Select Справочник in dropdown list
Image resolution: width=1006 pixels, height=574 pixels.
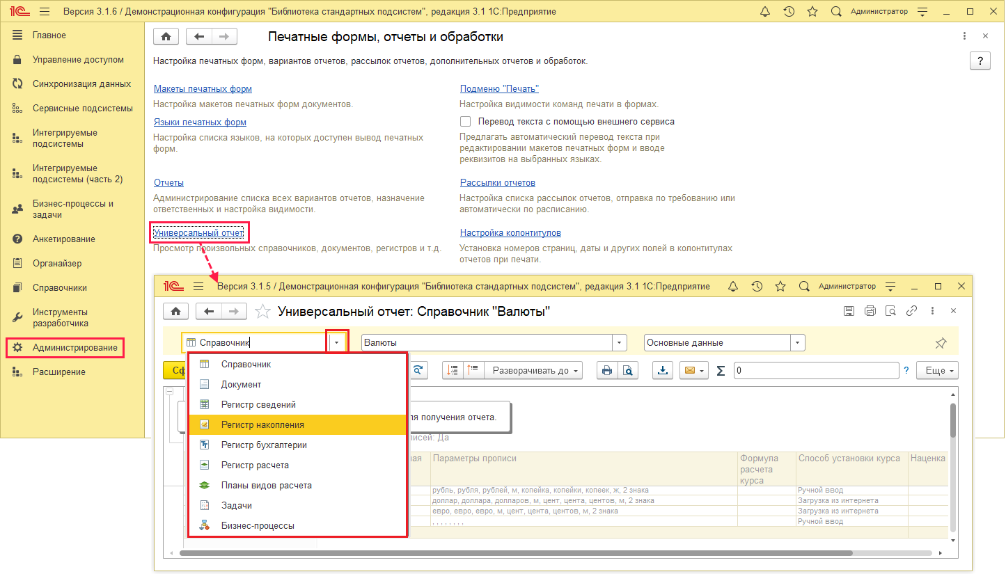(297, 365)
